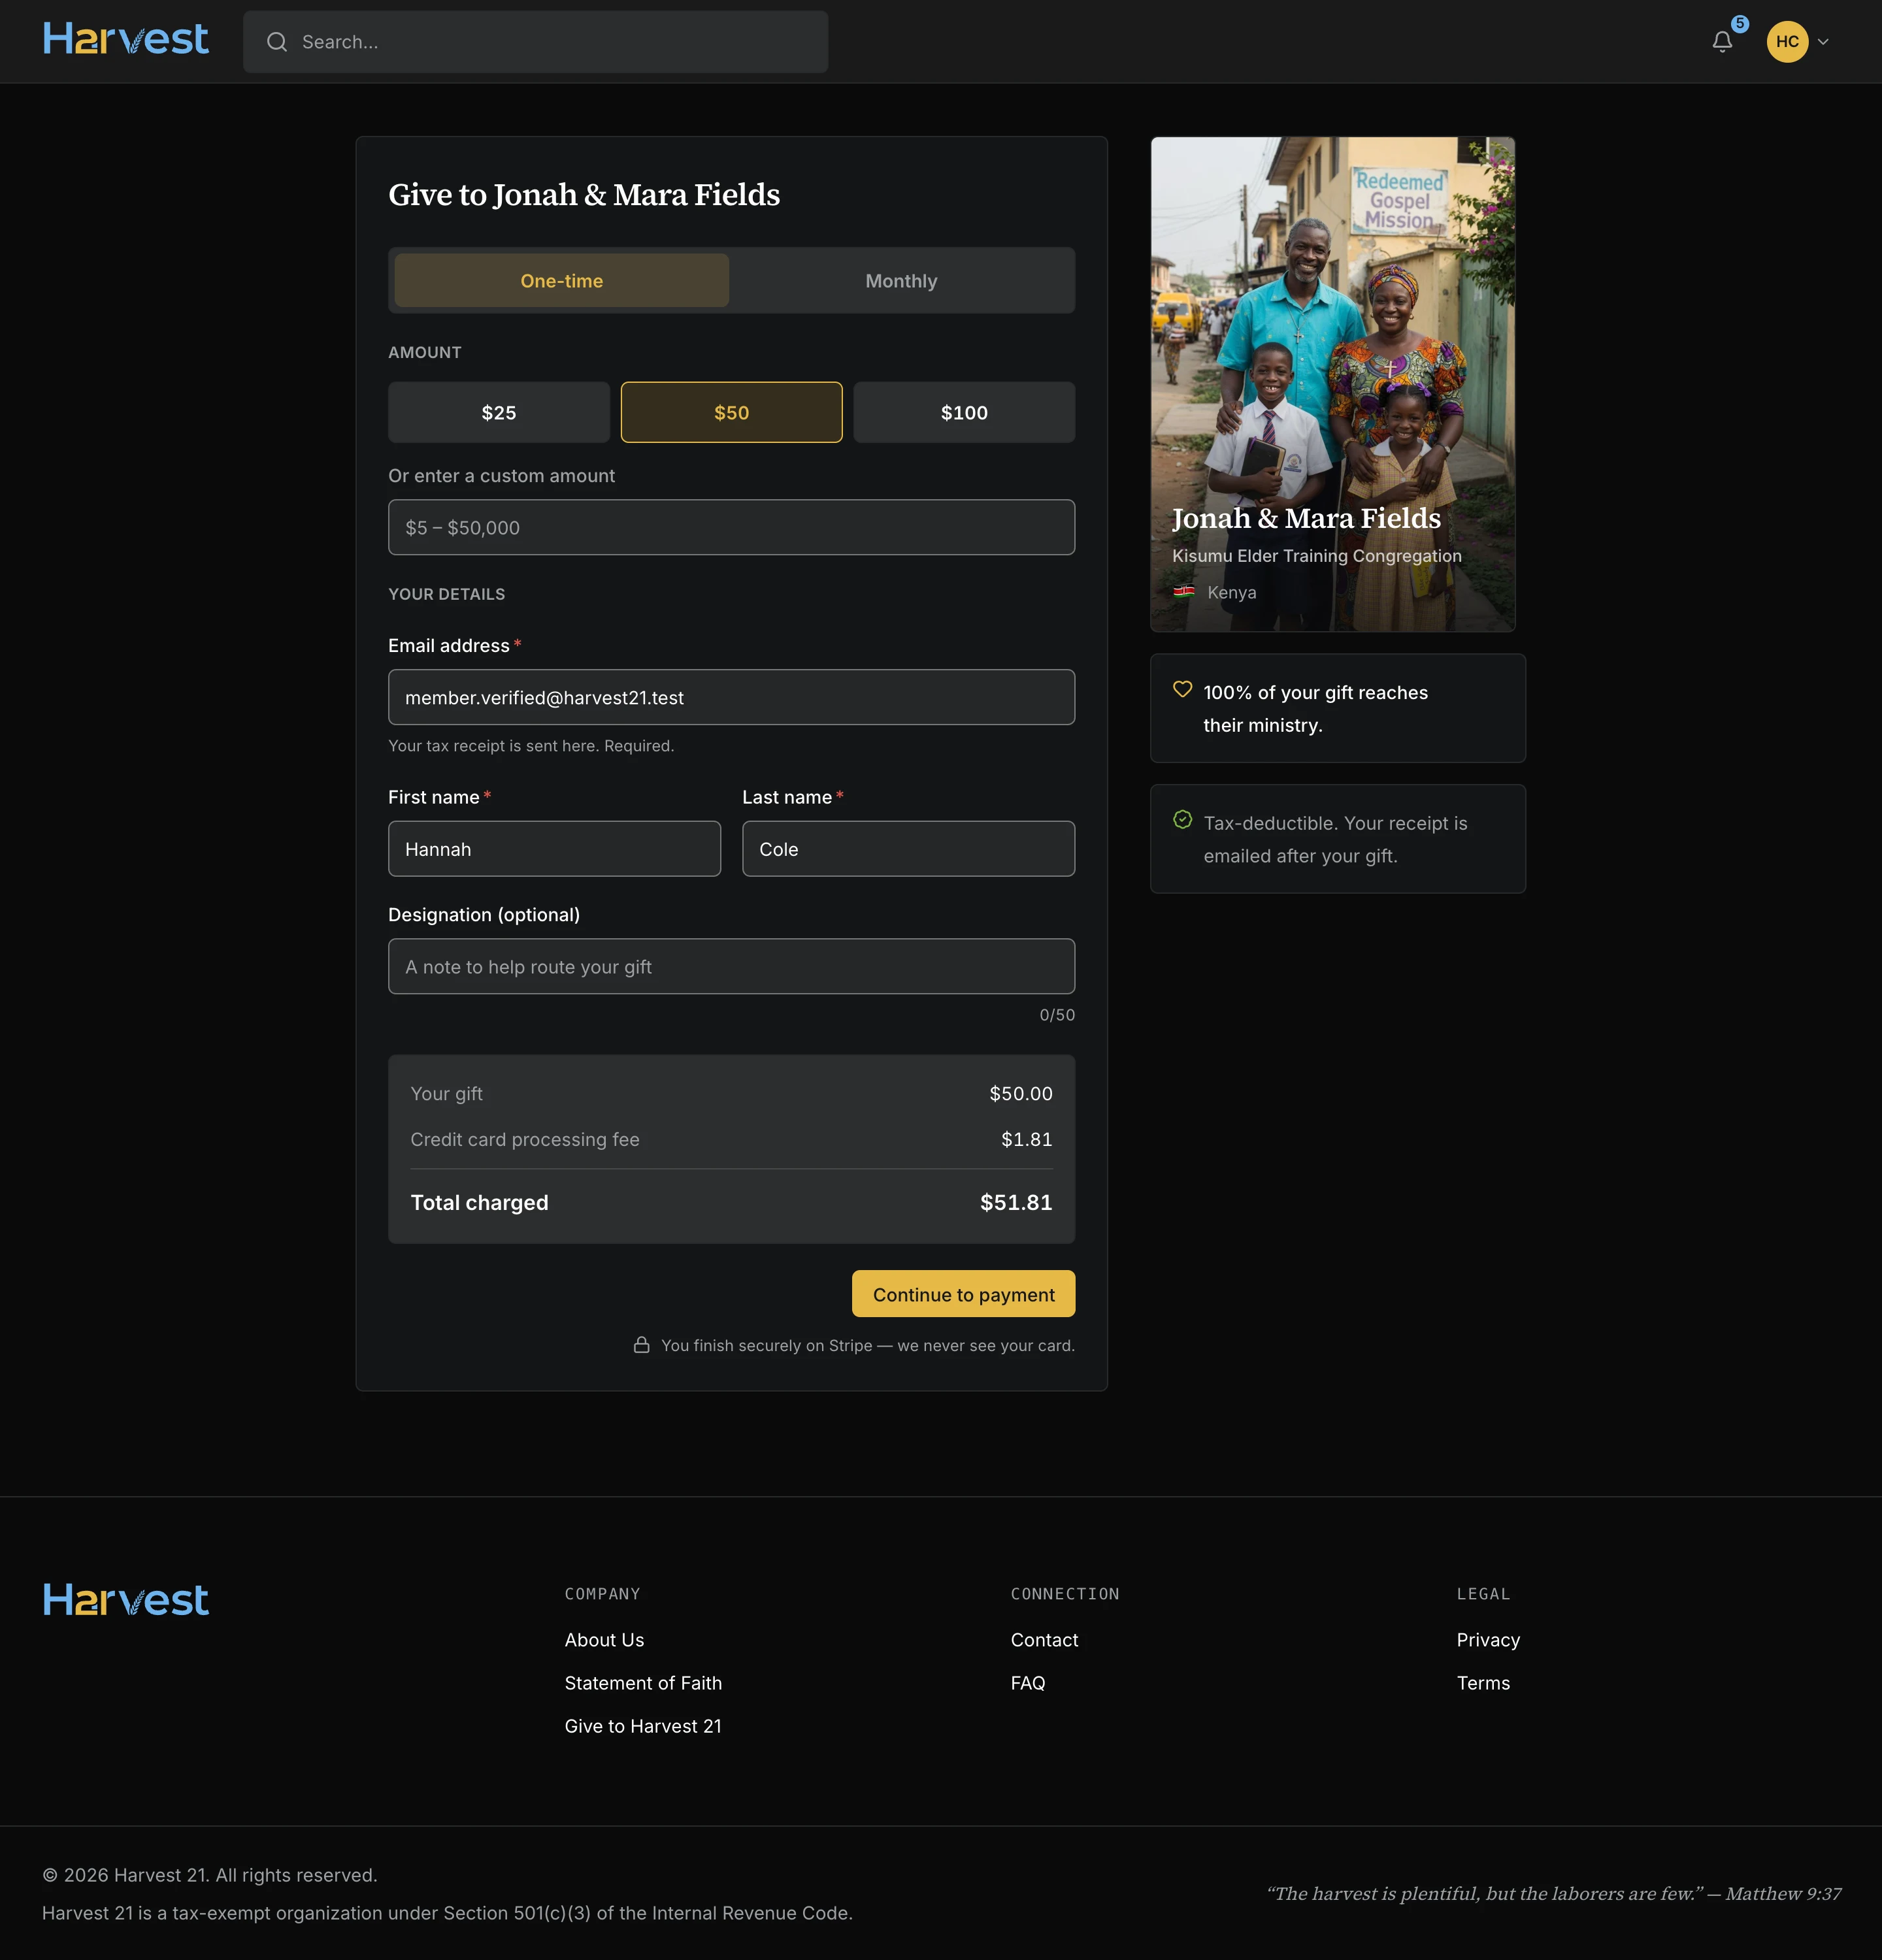1882x1960 pixels.
Task: Click the $51.81 total charged value
Action: [x=1016, y=1203]
